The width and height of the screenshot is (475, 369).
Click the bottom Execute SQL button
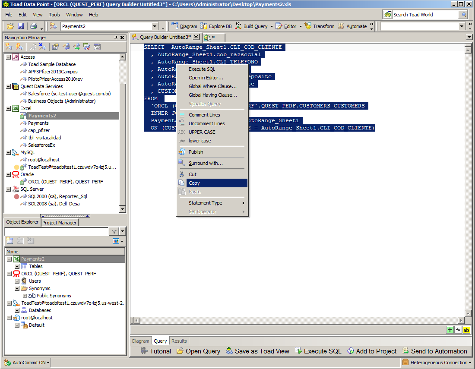click(318, 351)
